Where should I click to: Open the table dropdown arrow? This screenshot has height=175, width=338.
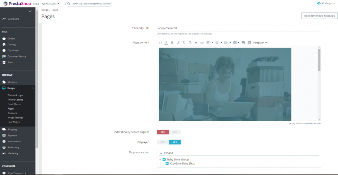238,43
